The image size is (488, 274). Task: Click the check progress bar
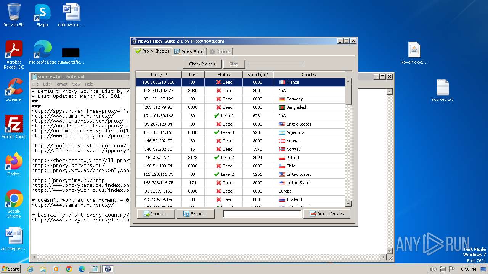click(x=276, y=64)
